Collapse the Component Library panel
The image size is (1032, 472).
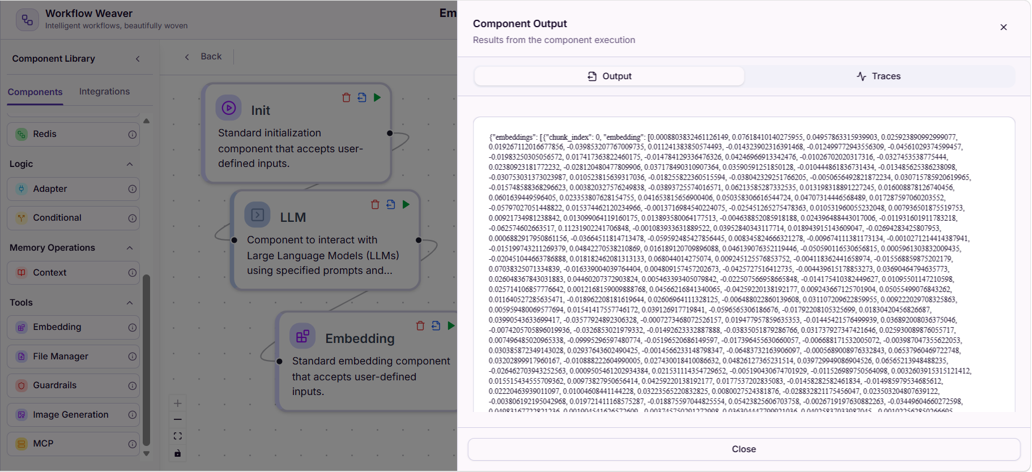point(138,59)
